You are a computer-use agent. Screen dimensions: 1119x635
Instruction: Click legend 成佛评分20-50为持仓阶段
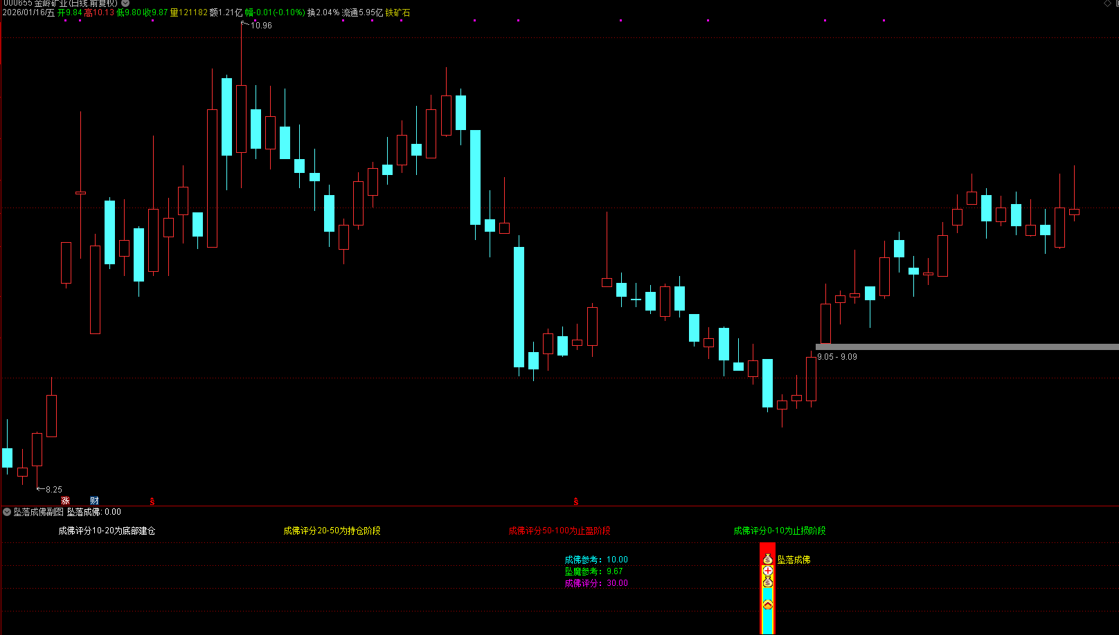[332, 531]
